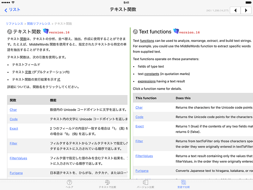253x190 pixels.
Task: Go to next page arrow
Action: coord(246,10)
